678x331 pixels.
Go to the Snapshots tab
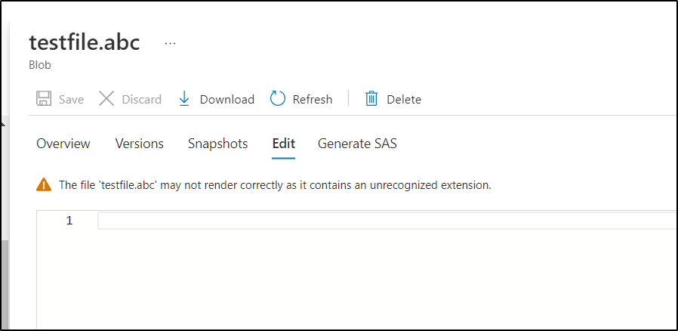pyautogui.click(x=218, y=144)
